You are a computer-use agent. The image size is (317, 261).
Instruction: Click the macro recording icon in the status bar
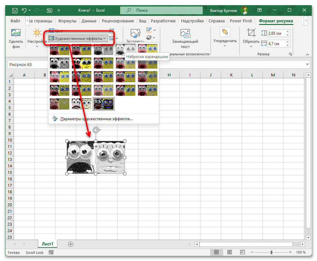tap(51, 253)
